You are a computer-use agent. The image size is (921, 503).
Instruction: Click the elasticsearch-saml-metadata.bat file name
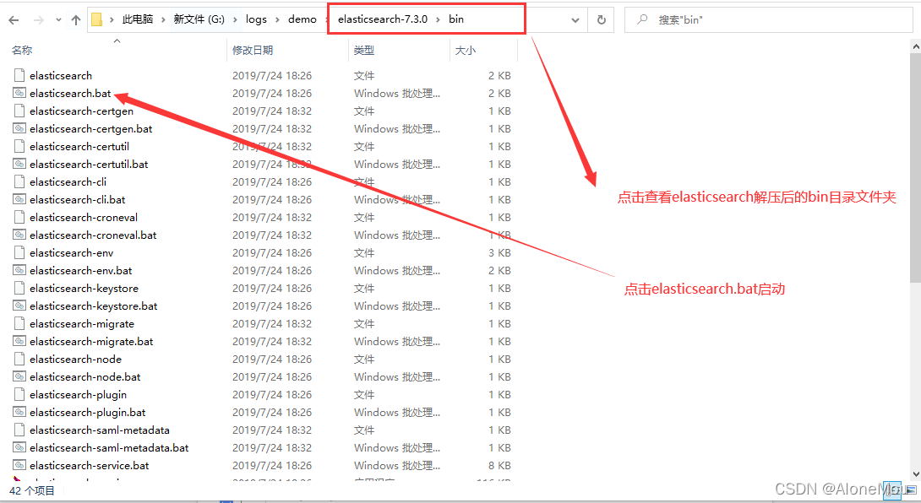coord(109,447)
